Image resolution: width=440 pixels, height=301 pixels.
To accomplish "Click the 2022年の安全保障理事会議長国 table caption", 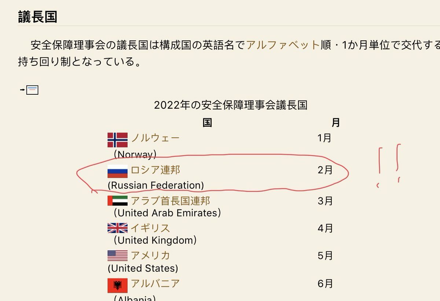I will coord(231,105).
